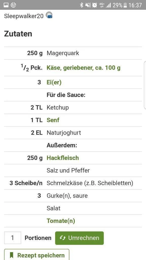Tap the refresh arrows icon on Umrechnen

[63, 238]
